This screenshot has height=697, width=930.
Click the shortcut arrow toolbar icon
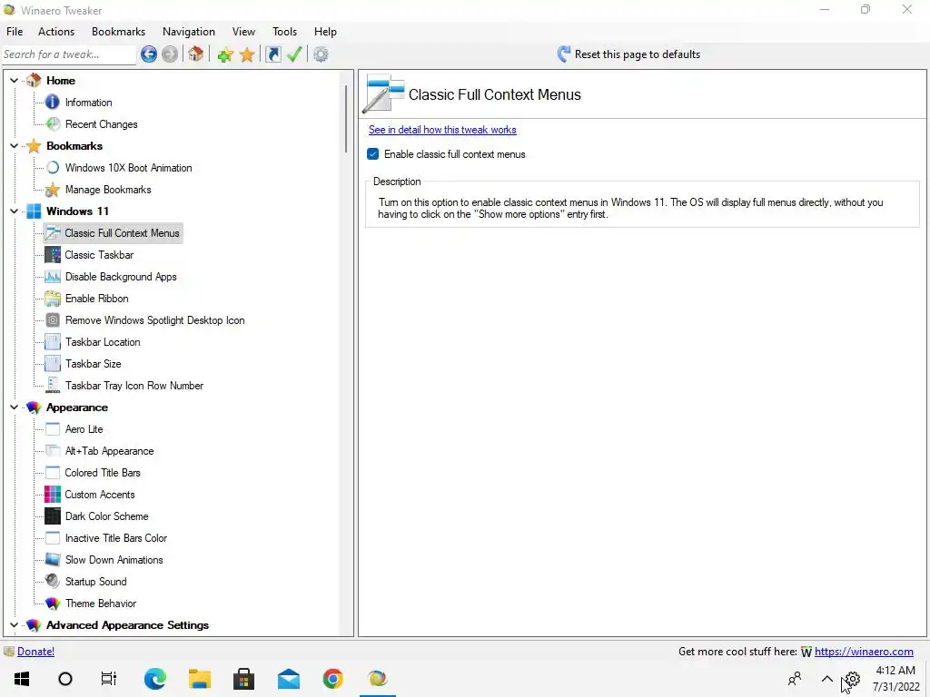[272, 54]
